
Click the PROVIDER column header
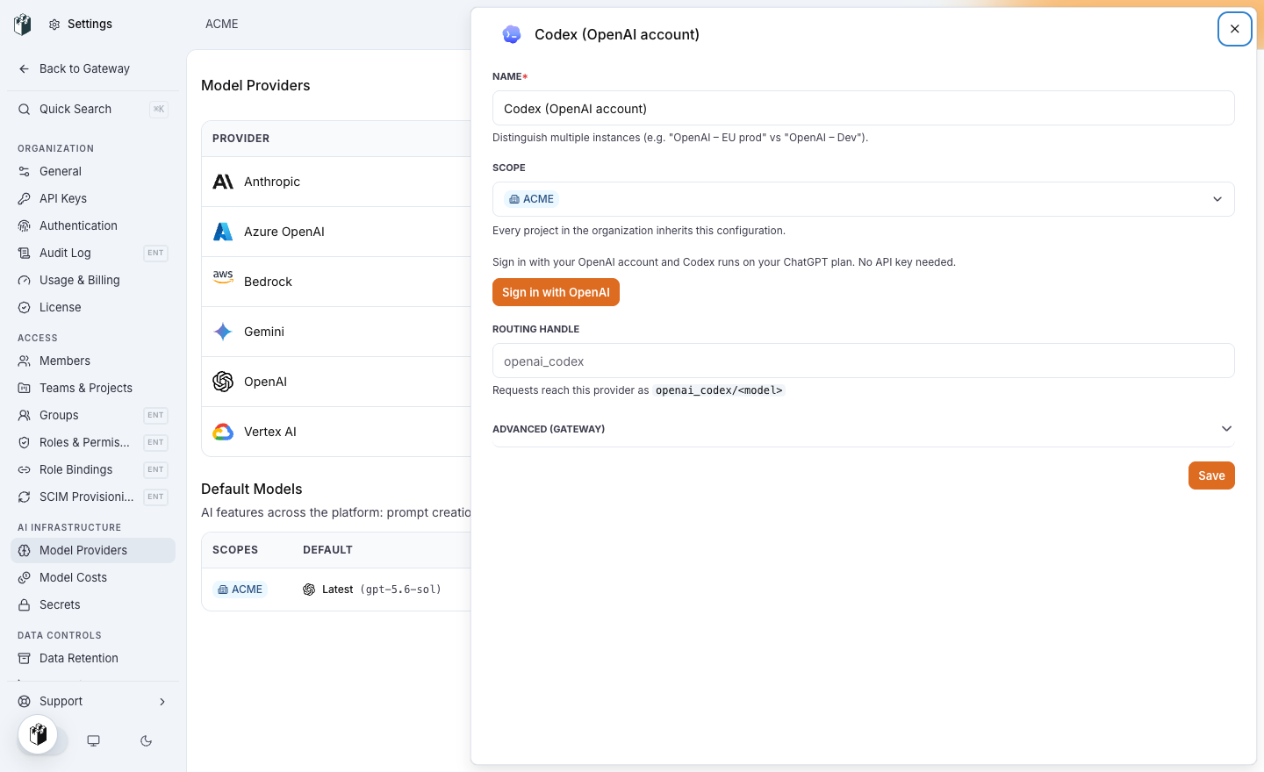click(x=241, y=139)
